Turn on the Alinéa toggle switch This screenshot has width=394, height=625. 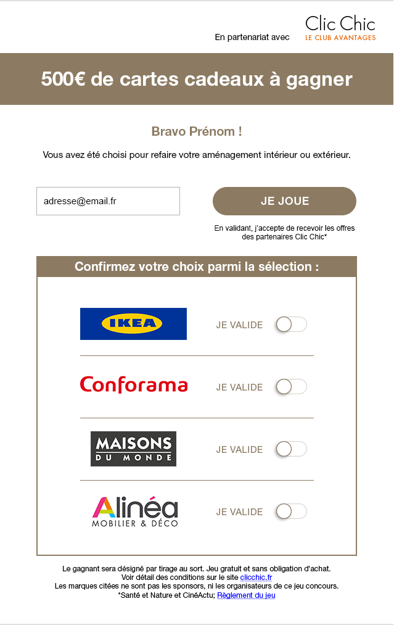tap(291, 511)
